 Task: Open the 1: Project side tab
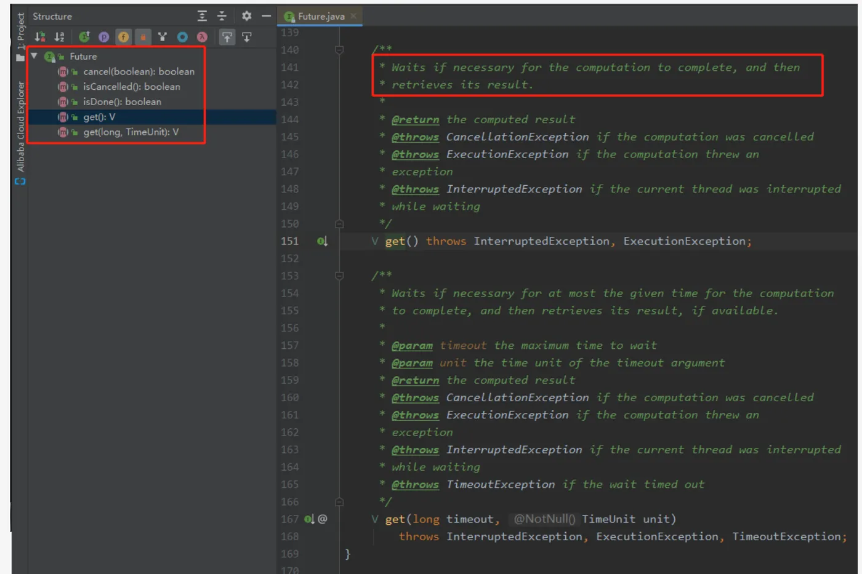(20, 31)
